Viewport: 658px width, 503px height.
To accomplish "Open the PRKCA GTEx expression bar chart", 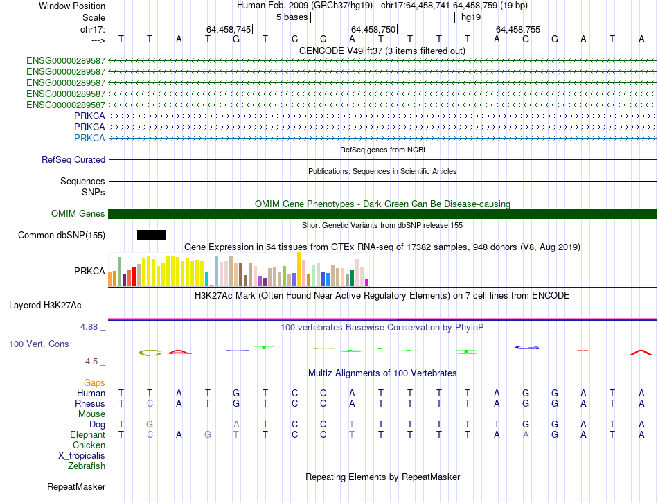I will point(238,270).
